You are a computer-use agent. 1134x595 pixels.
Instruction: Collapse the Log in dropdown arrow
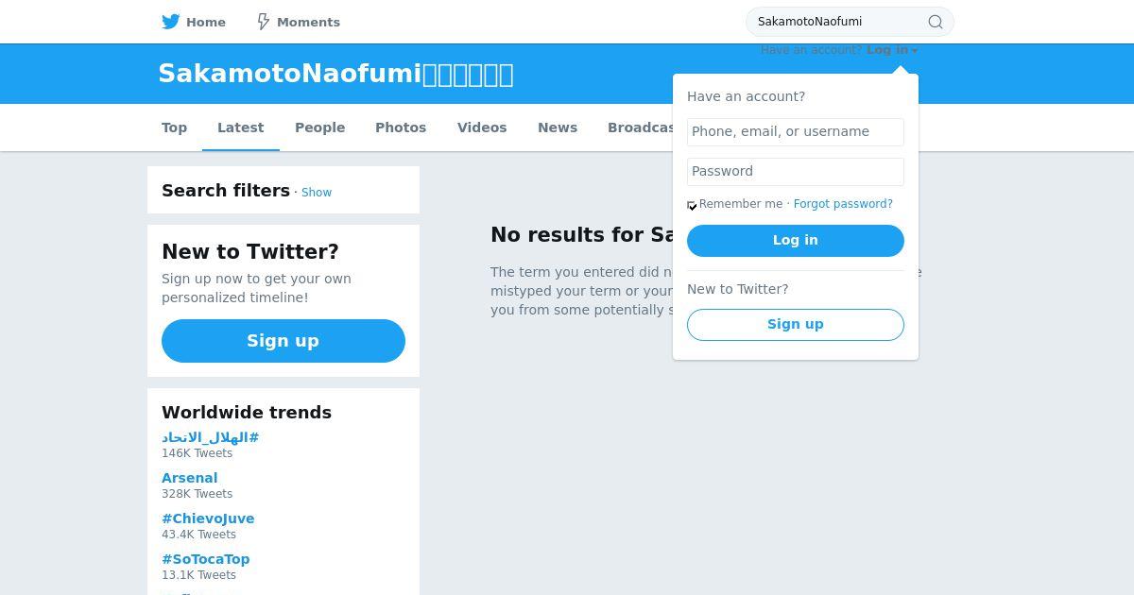(915, 51)
